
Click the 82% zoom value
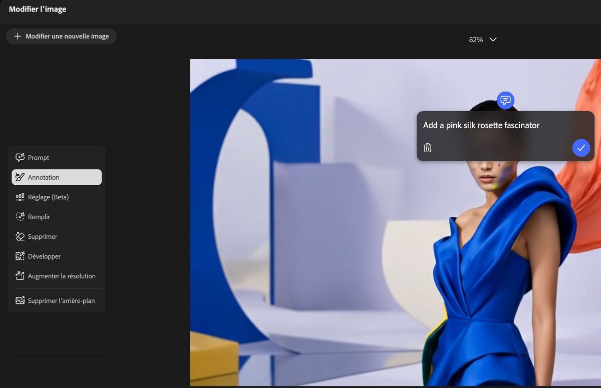(476, 40)
